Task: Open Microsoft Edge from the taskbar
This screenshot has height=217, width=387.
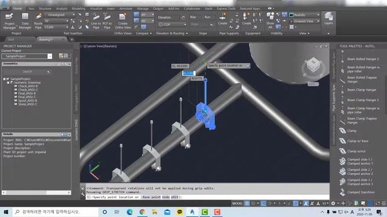Action: [129, 212]
